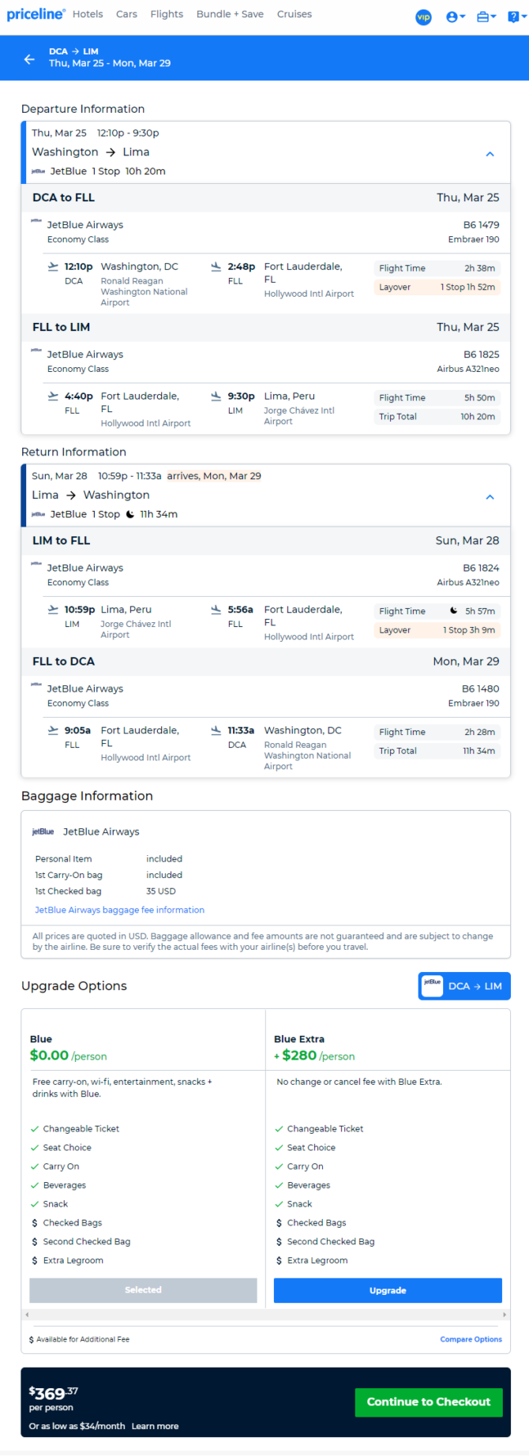Image resolution: width=529 pixels, height=1456 pixels.
Task: Open the My Trips briefcase icon
Action: point(486,17)
